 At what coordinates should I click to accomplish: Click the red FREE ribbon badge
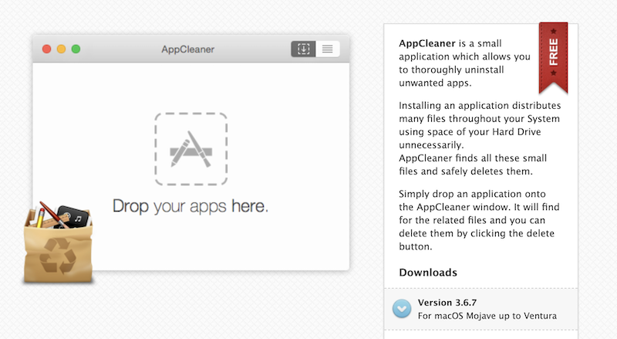pyautogui.click(x=553, y=58)
